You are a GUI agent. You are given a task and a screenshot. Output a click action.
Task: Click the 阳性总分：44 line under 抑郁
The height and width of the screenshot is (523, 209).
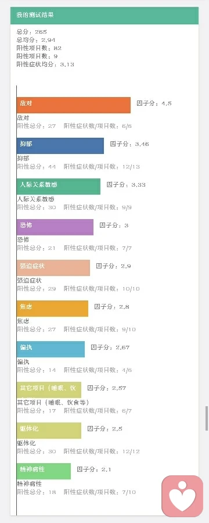[37, 166]
